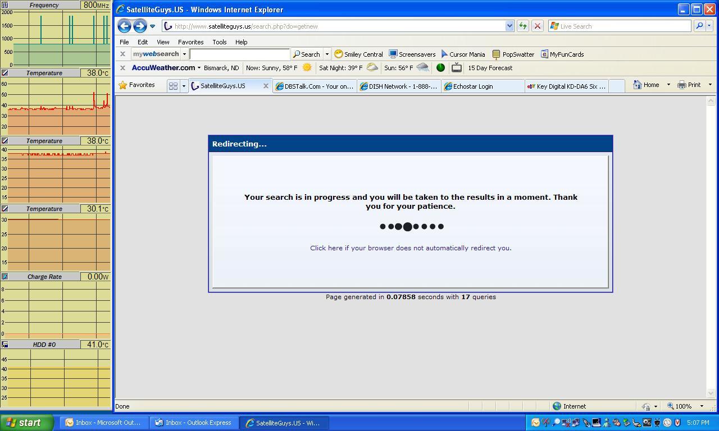Expand the address bar dropdown arrow

tap(509, 26)
